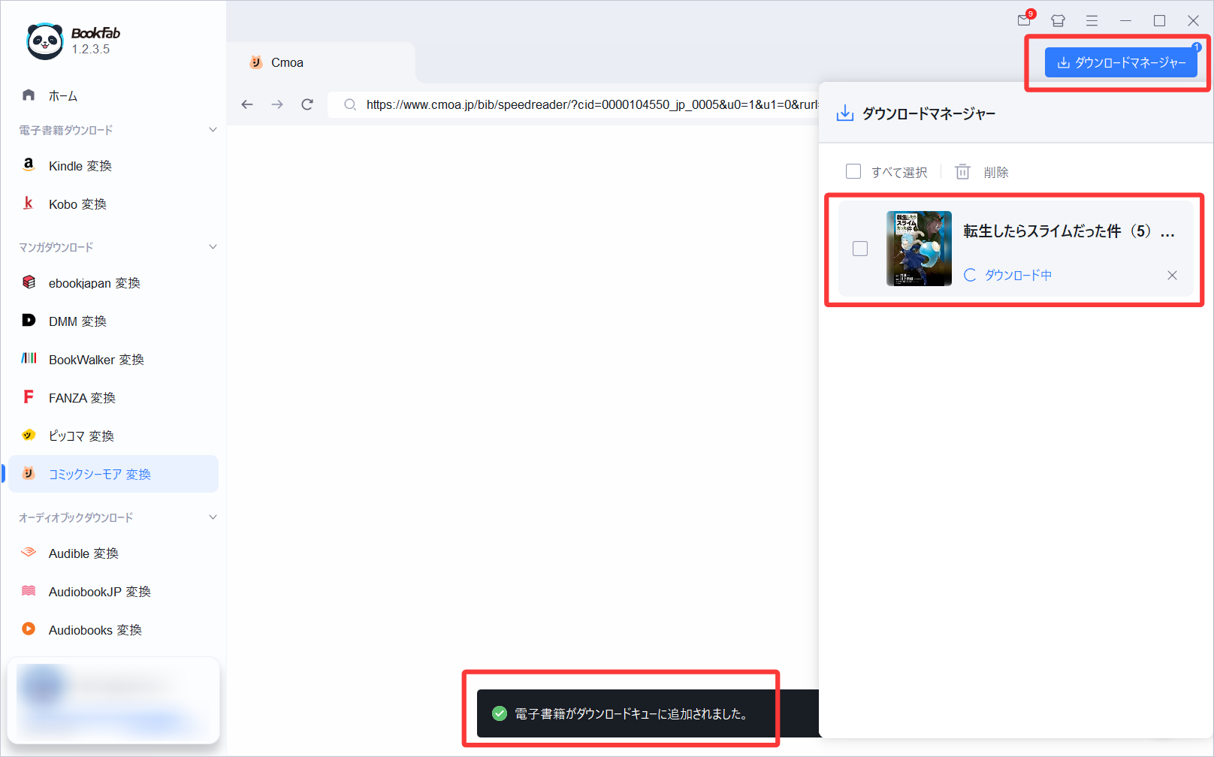Go forward in the browser
The height and width of the screenshot is (757, 1214).
277,104
